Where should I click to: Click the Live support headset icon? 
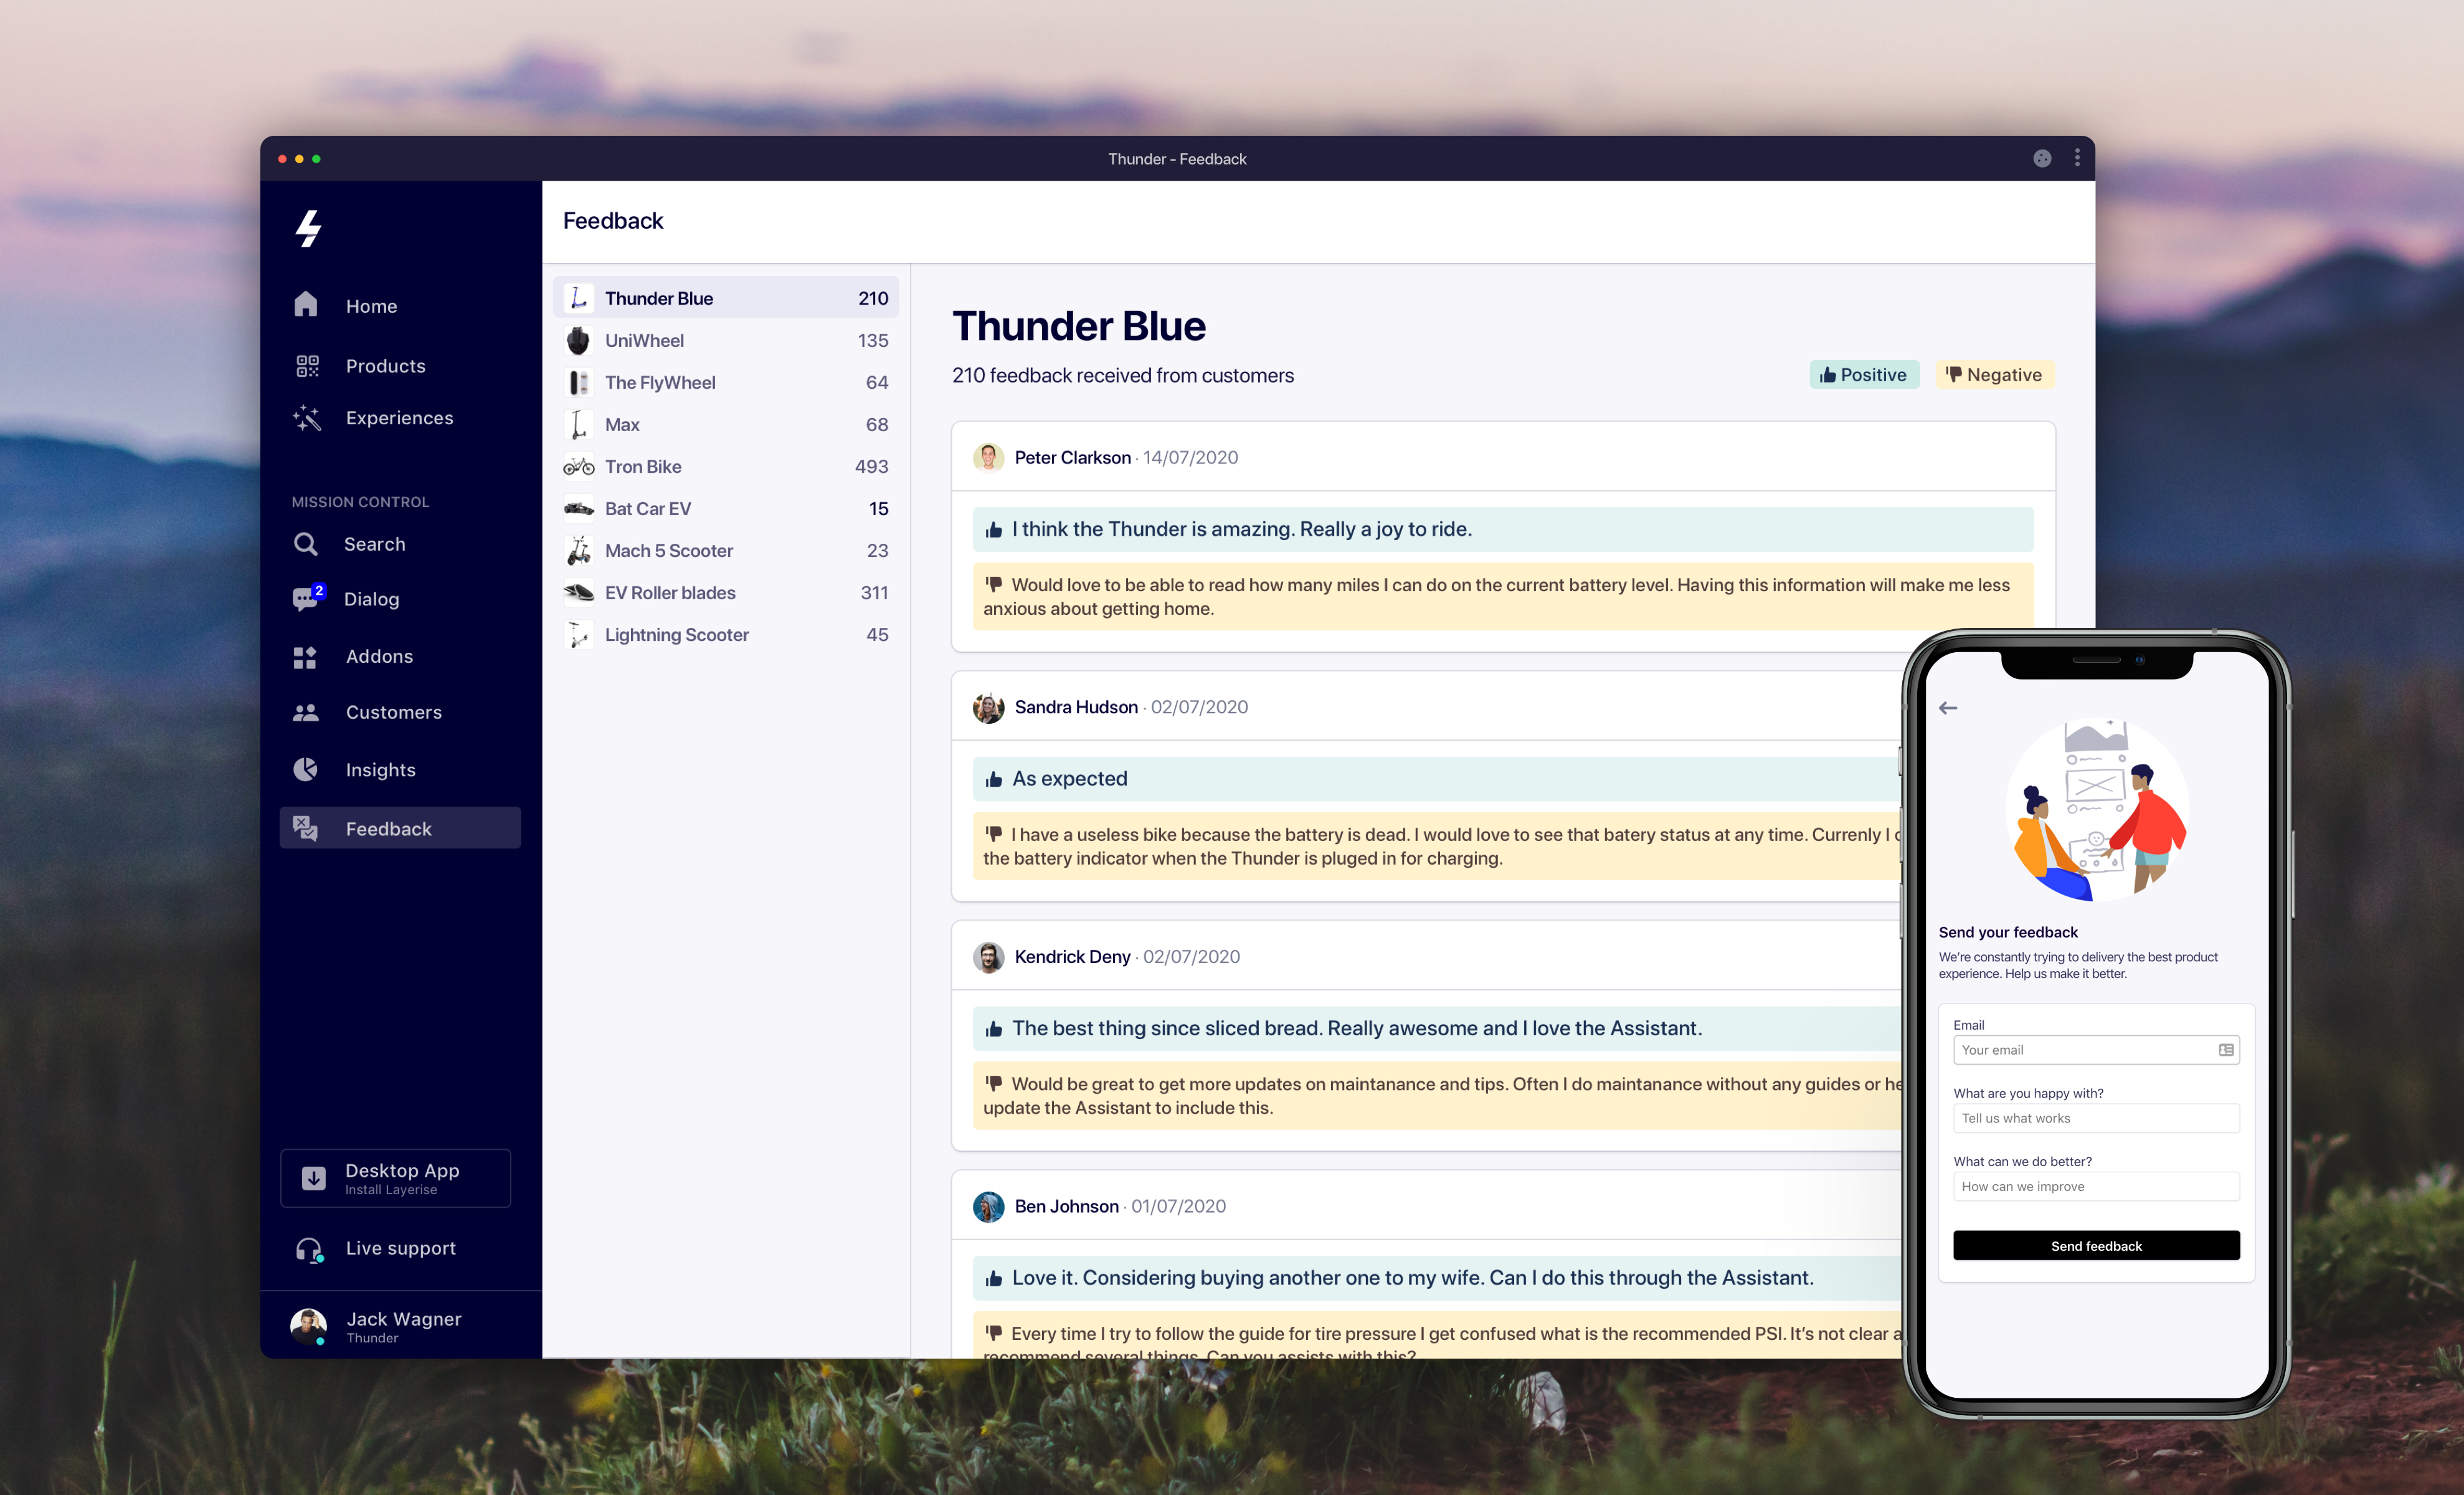click(308, 1249)
